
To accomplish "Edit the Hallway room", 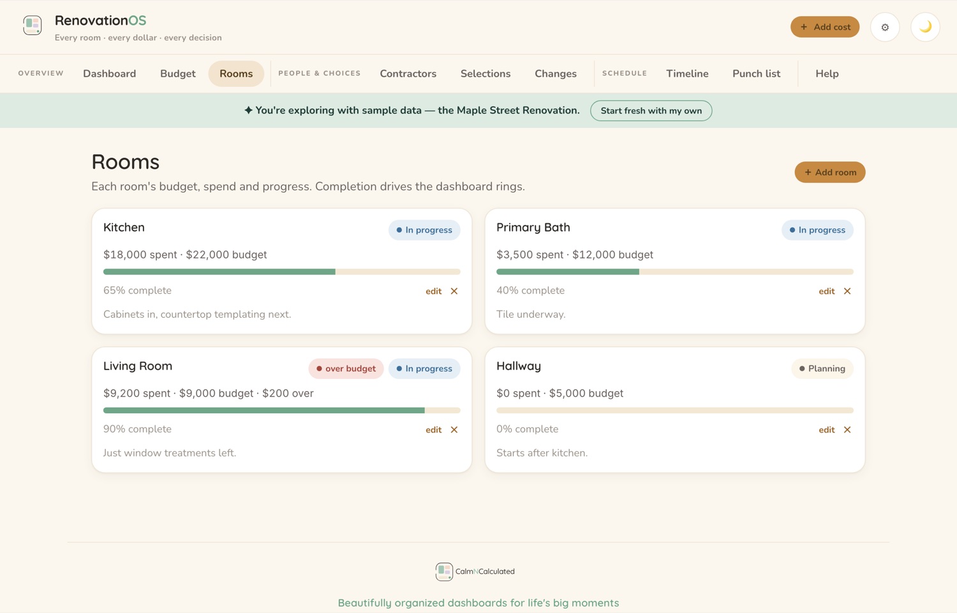I will [x=827, y=429].
